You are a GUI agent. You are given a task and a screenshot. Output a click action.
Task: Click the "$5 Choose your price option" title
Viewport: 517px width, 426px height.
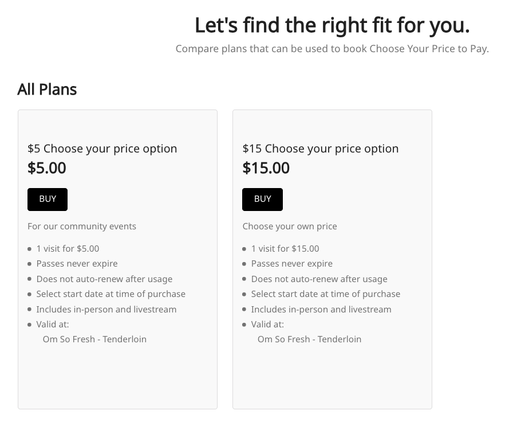102,148
